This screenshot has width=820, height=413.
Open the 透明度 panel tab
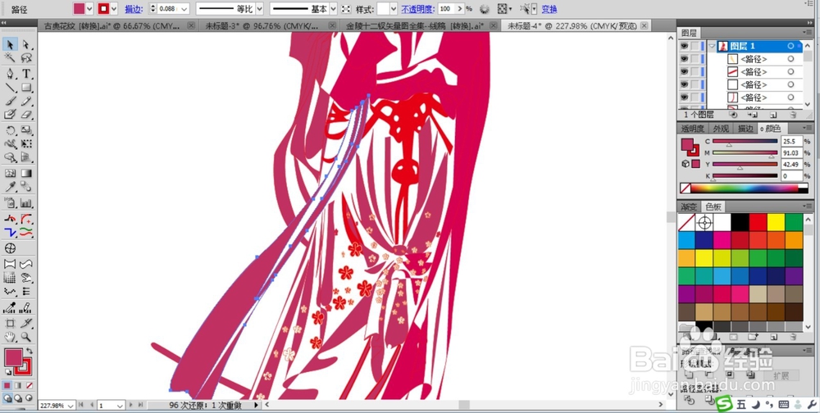coord(693,129)
